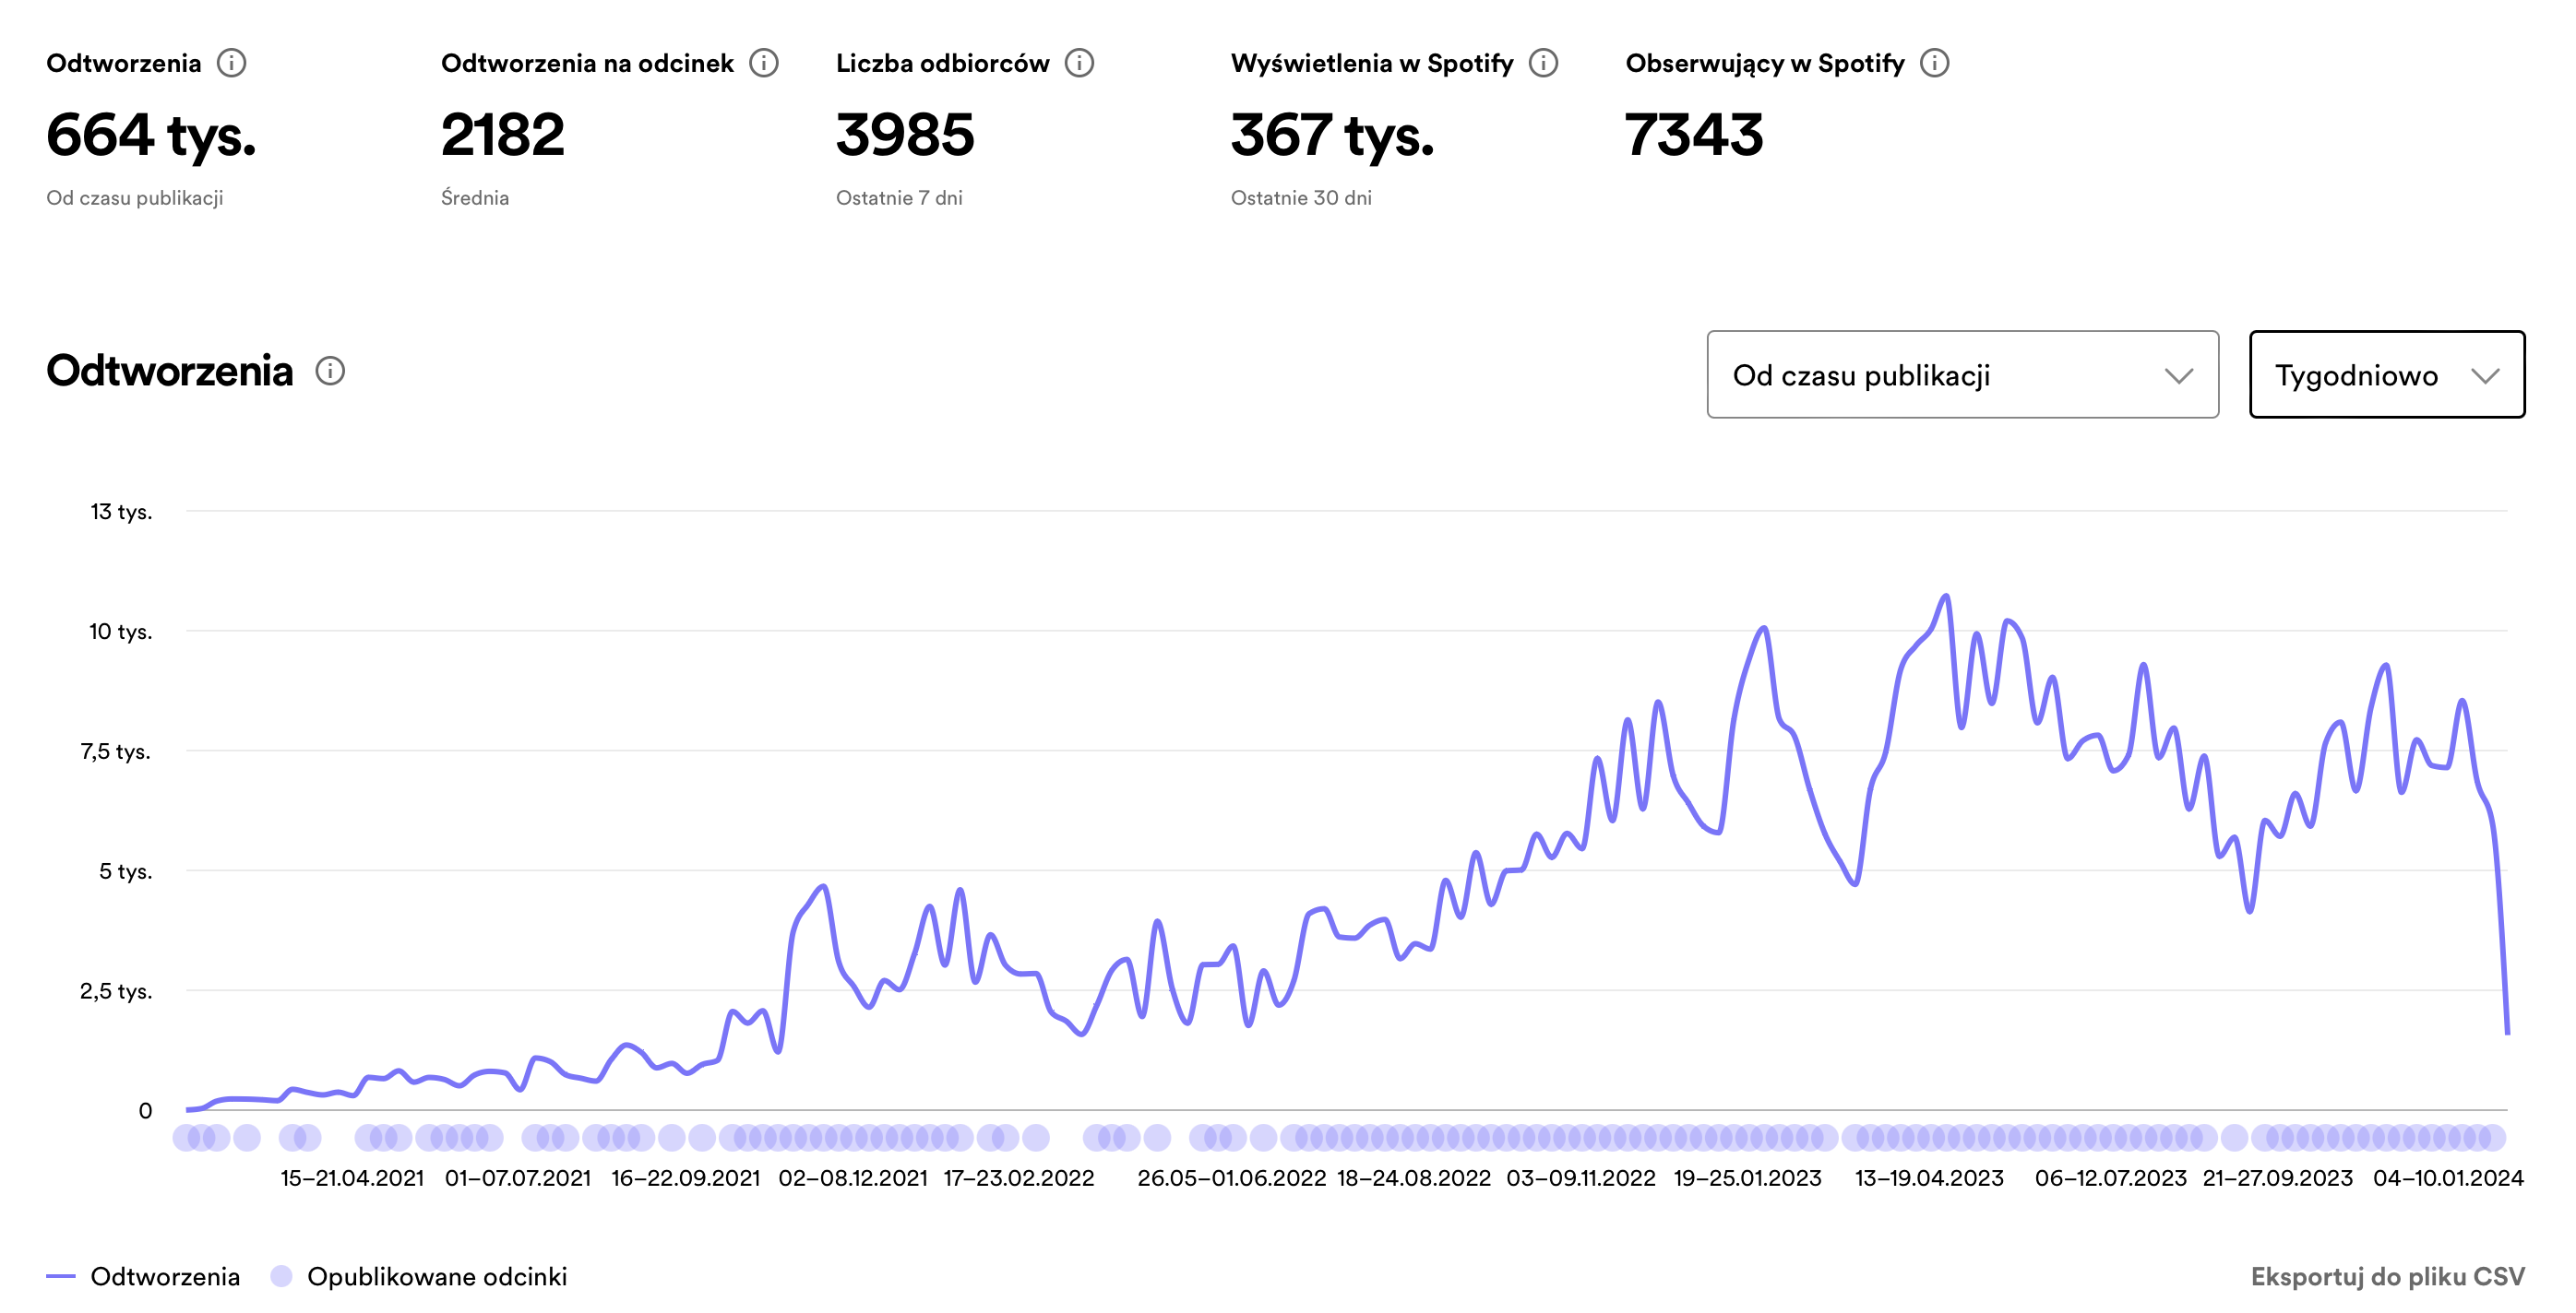The width and height of the screenshot is (2576, 1313).
Task: Click the 5 tys. y-axis label
Action: click(x=125, y=871)
